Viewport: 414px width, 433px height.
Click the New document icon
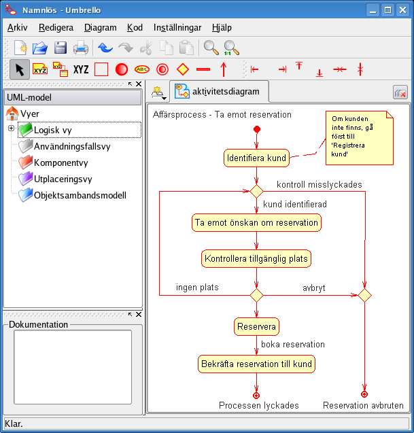coord(20,48)
